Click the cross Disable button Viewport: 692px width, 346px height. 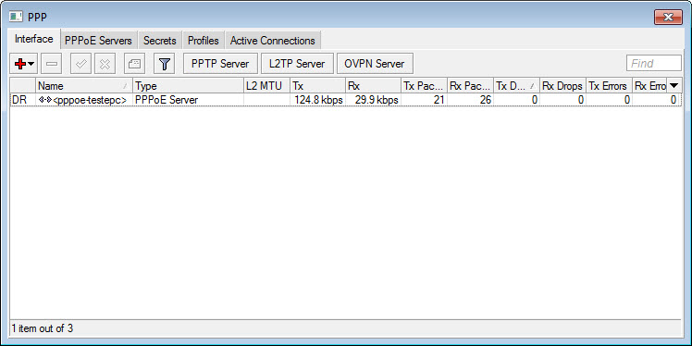(x=105, y=64)
